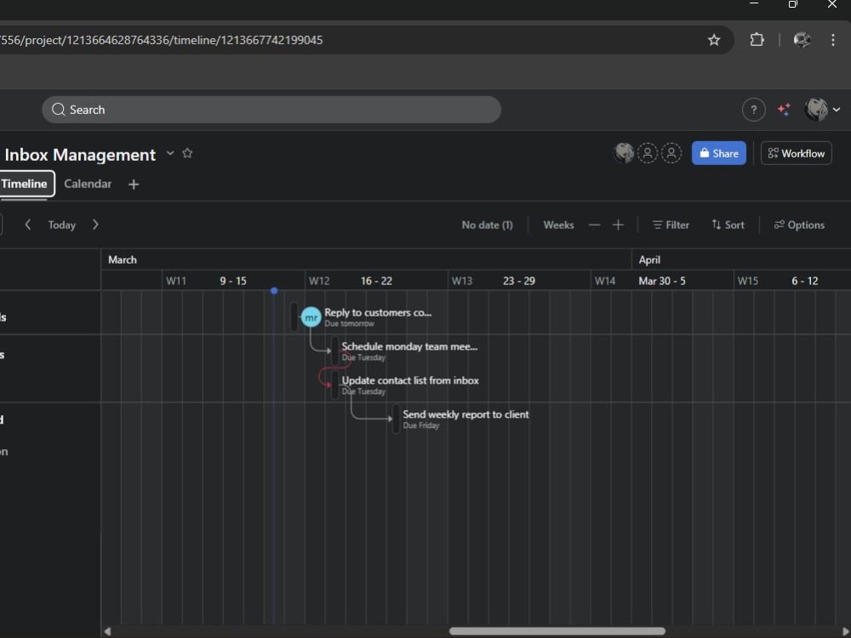Open the Chrome three-dot menu
The image size is (851, 638).
[832, 40]
